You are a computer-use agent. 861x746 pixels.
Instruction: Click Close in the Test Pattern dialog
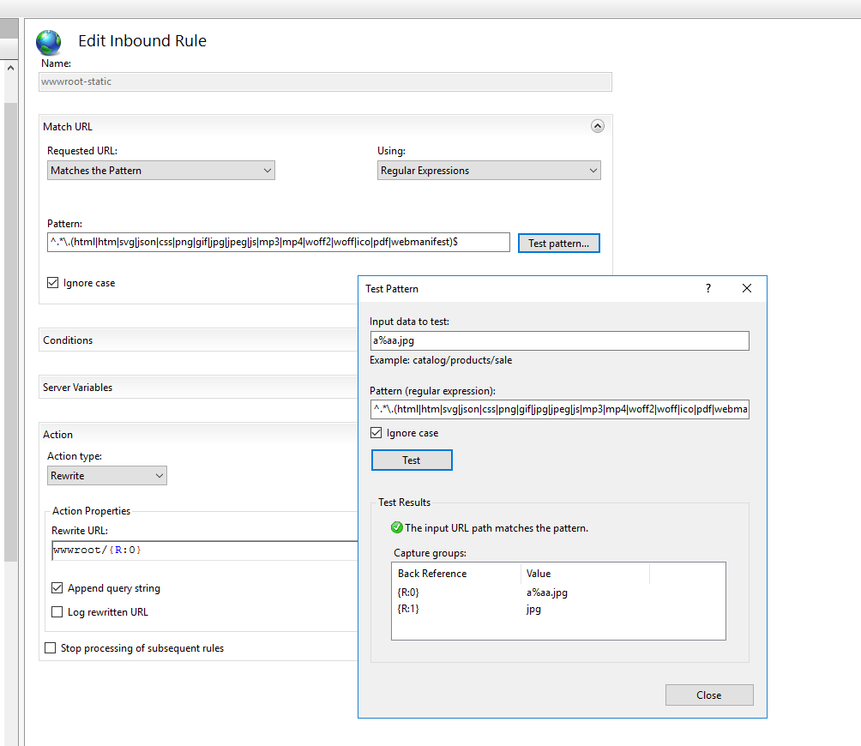click(x=708, y=695)
